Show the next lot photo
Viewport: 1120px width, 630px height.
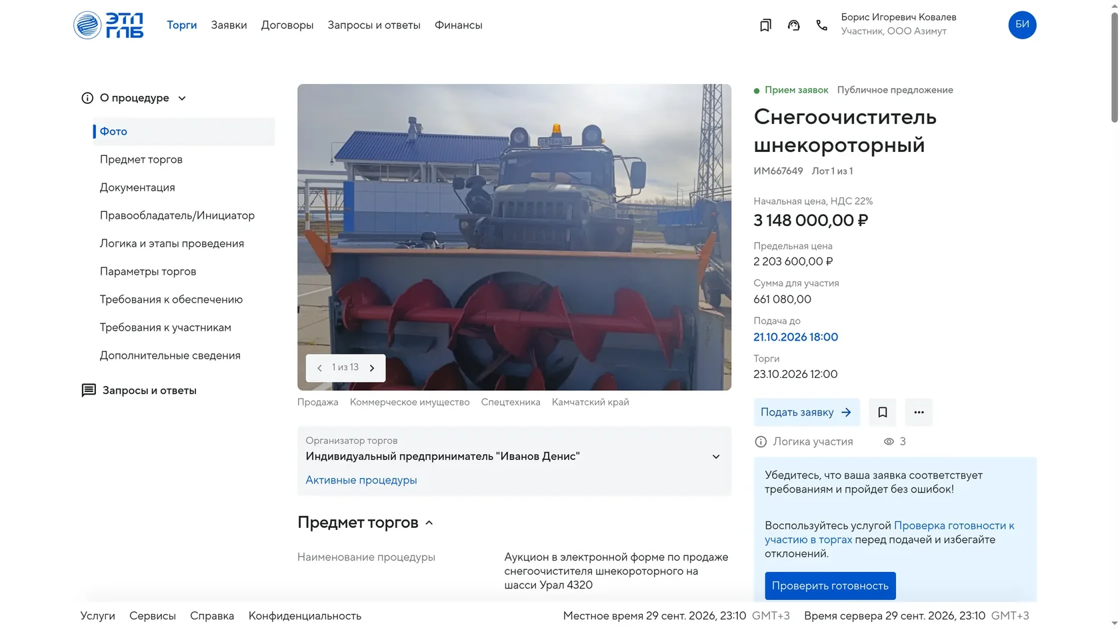(x=372, y=368)
